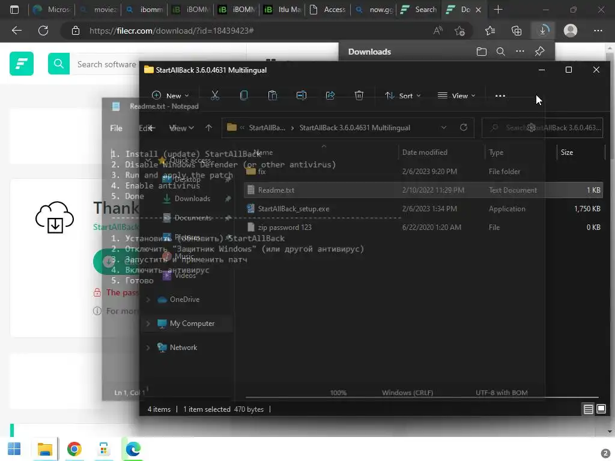
Task: Open the See more ellipsis in Explorer toolbar
Action: [500, 95]
